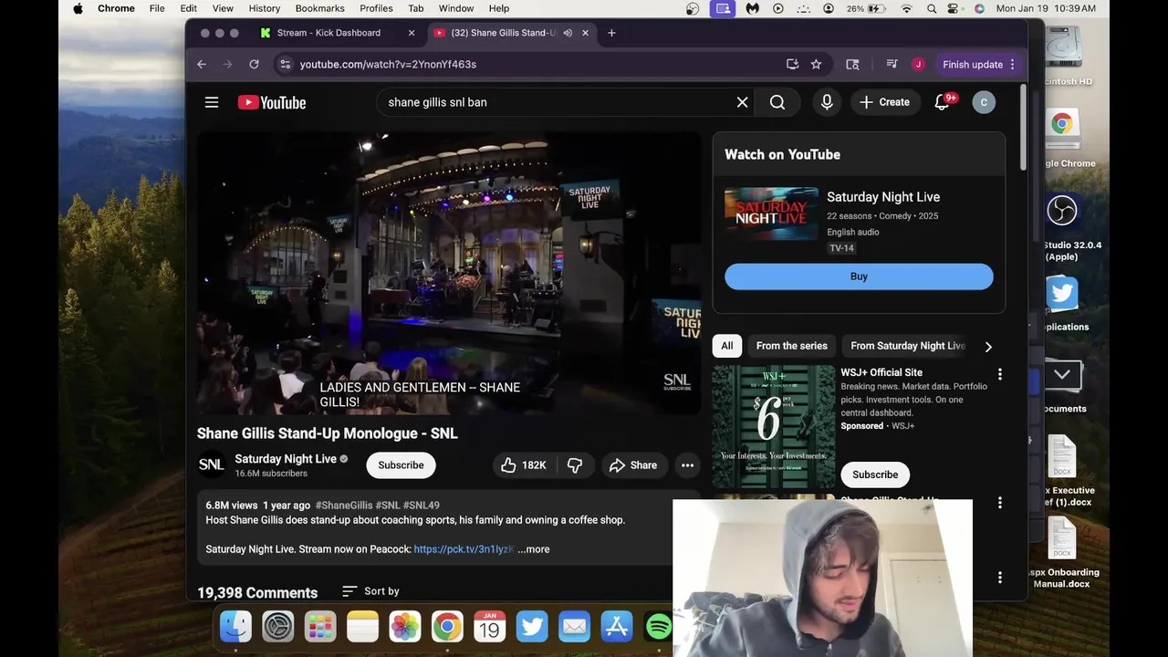Close the Shane Gillis Stand-Up tab
1168x657 pixels.
tap(585, 33)
